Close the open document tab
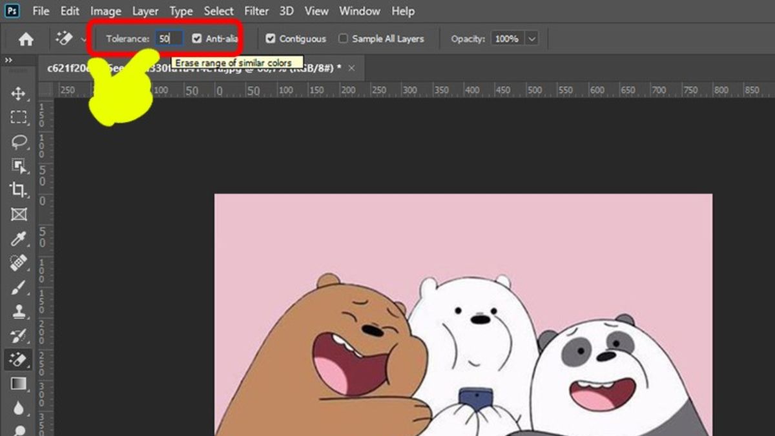 351,68
